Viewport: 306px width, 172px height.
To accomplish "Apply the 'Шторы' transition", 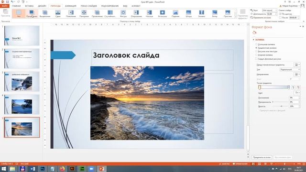I will [x=188, y=14].
